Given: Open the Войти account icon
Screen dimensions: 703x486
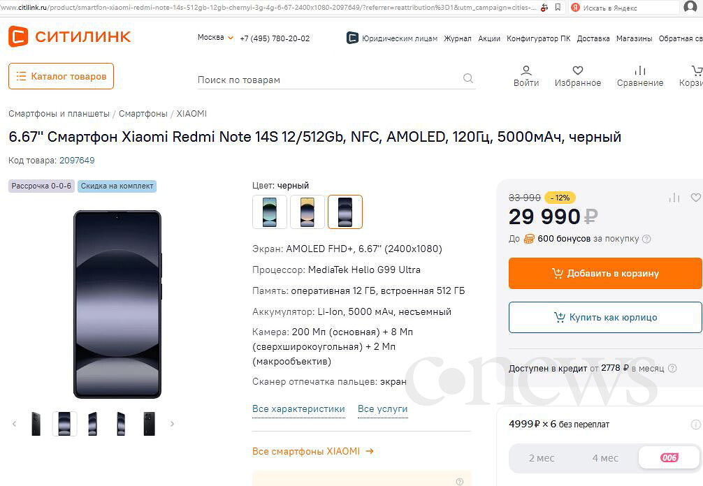Looking at the screenshot, I should coord(526,71).
